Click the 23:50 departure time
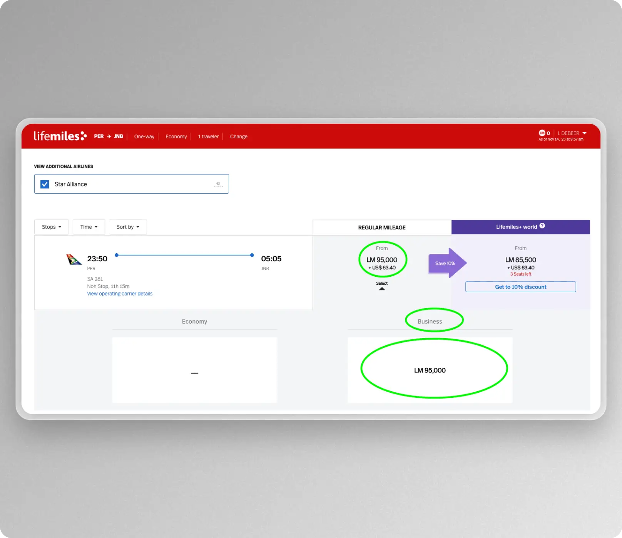Screen dimensions: 622x538 (x=97, y=259)
